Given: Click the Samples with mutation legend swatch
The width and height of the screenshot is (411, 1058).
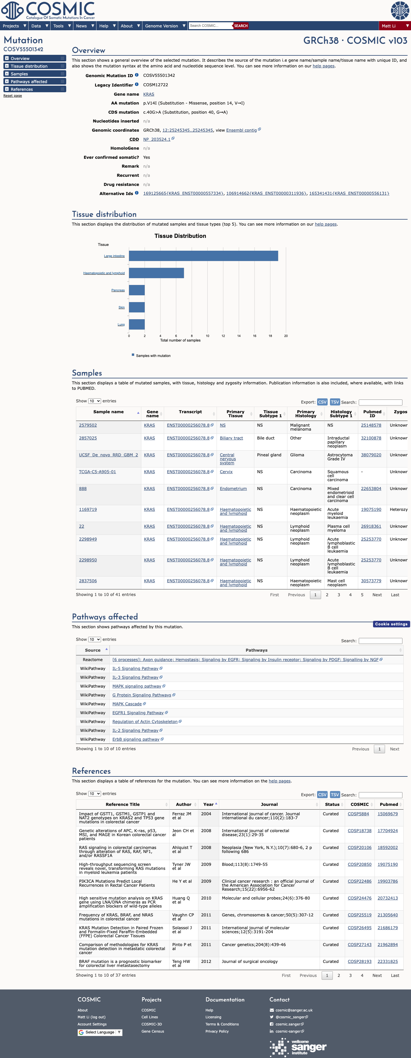Looking at the screenshot, I should (x=133, y=355).
